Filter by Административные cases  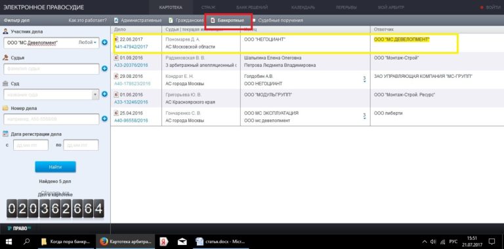pos(138,20)
